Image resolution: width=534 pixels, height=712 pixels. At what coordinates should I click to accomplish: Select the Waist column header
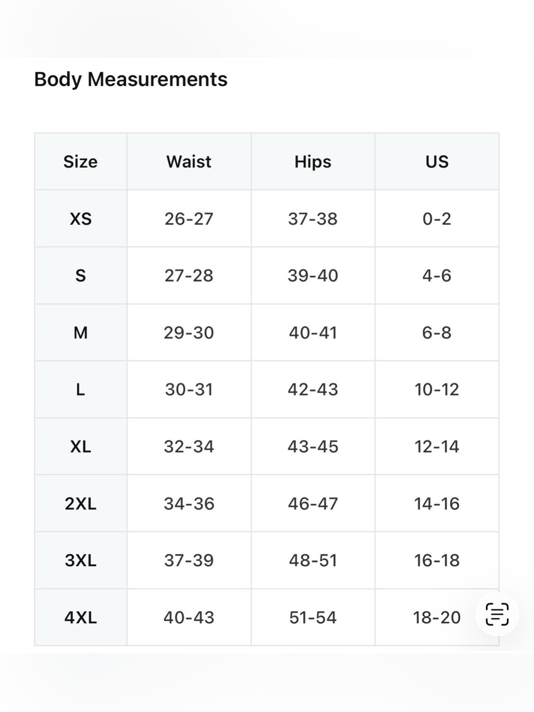coord(189,162)
